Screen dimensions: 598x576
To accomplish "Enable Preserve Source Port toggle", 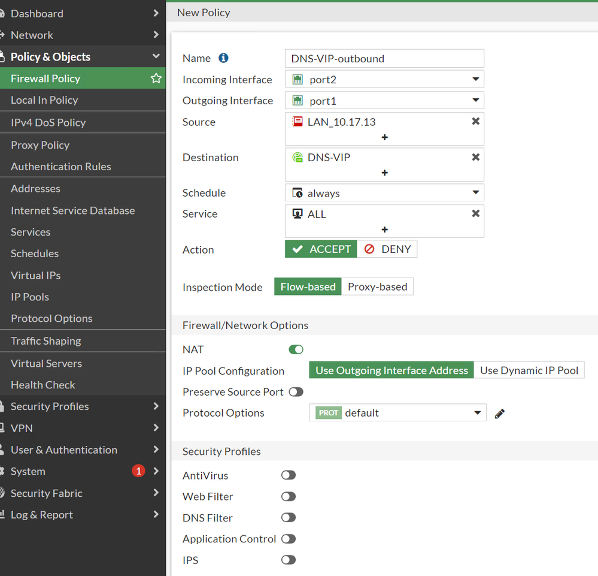I will 296,392.
